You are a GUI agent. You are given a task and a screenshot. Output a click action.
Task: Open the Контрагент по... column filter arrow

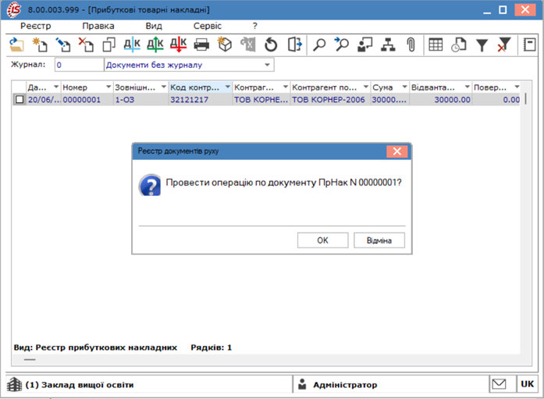[366, 87]
